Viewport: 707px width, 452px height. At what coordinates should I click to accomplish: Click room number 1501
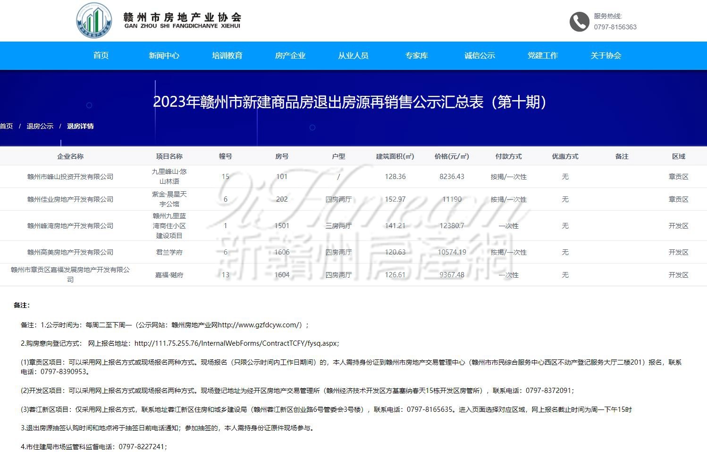tap(282, 226)
